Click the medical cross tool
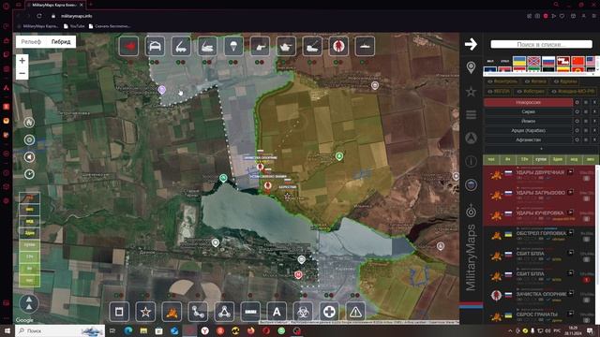The width and height of the screenshot is (600, 337). pyautogui.click(x=329, y=312)
